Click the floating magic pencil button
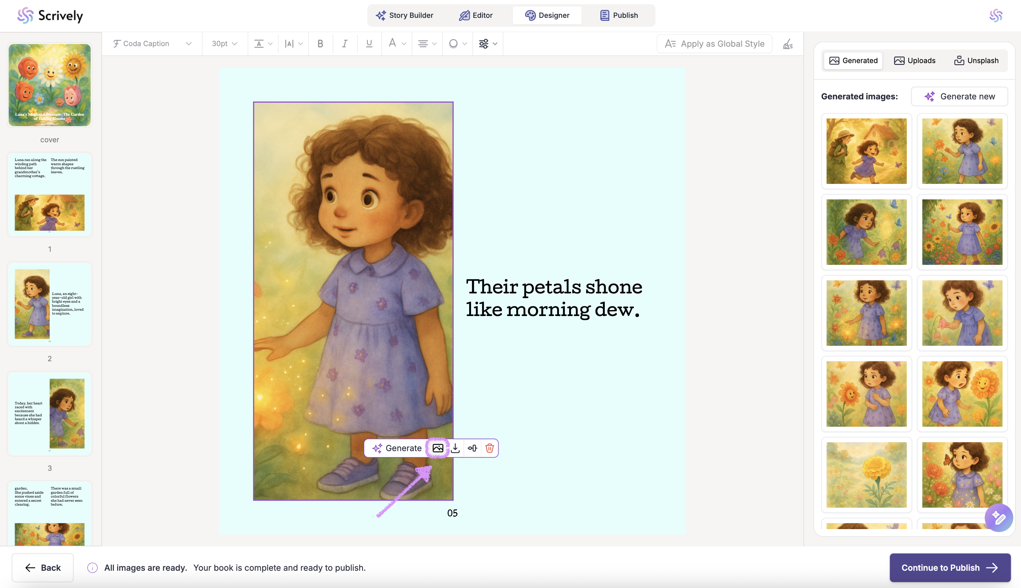This screenshot has height=588, width=1021. [x=998, y=518]
